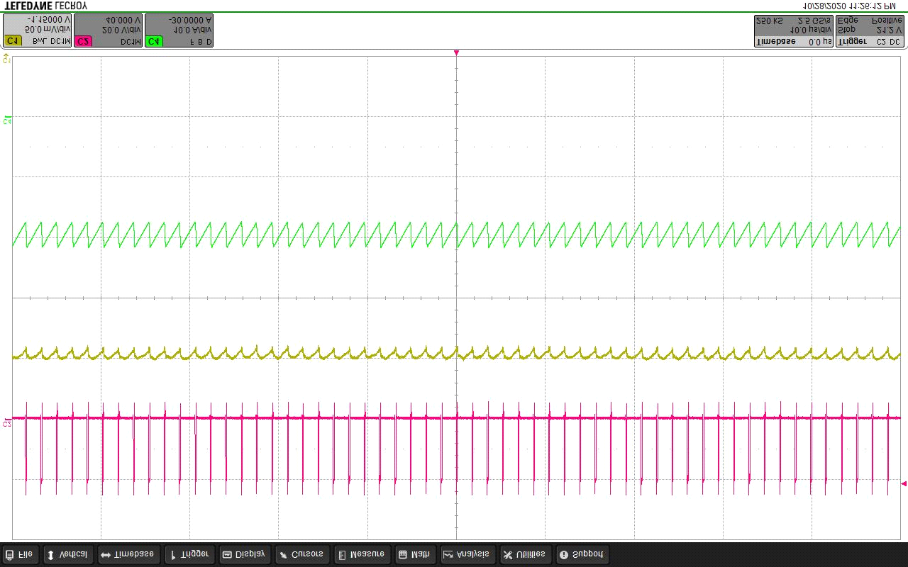This screenshot has height=567, width=908.
Task: Open C1 channel descriptor box showing 50.0 mV/div
Action: [x=38, y=30]
